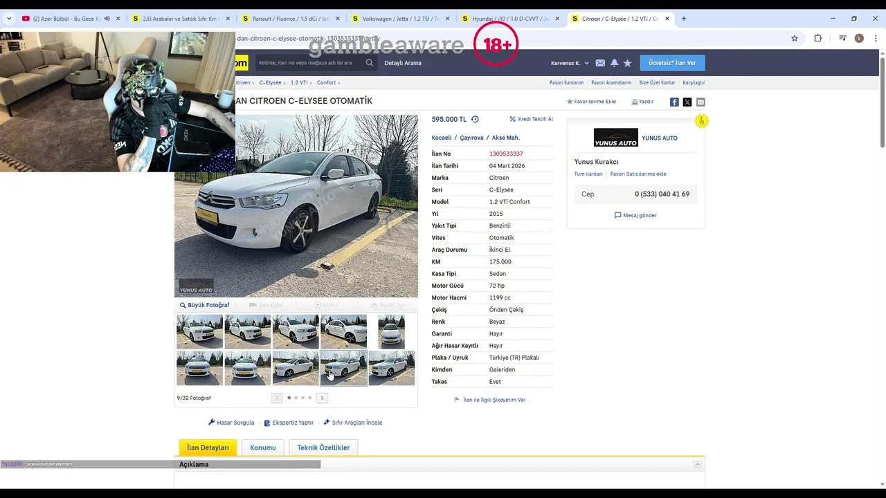886x498 pixels.
Task: Report listing via İlan ile İlgili Şikayetim Var
Action: pyautogui.click(x=489, y=400)
